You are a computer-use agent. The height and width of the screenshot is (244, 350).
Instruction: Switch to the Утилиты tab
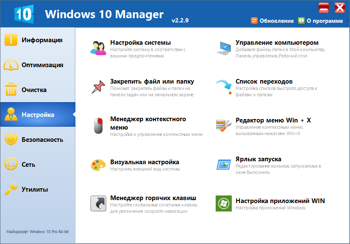38,189
